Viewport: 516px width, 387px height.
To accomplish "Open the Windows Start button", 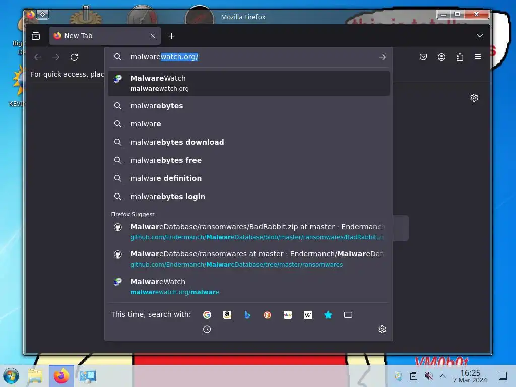I will [x=11, y=376].
